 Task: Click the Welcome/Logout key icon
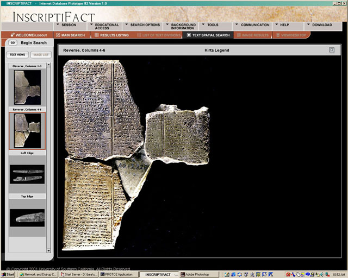[x=13, y=35]
